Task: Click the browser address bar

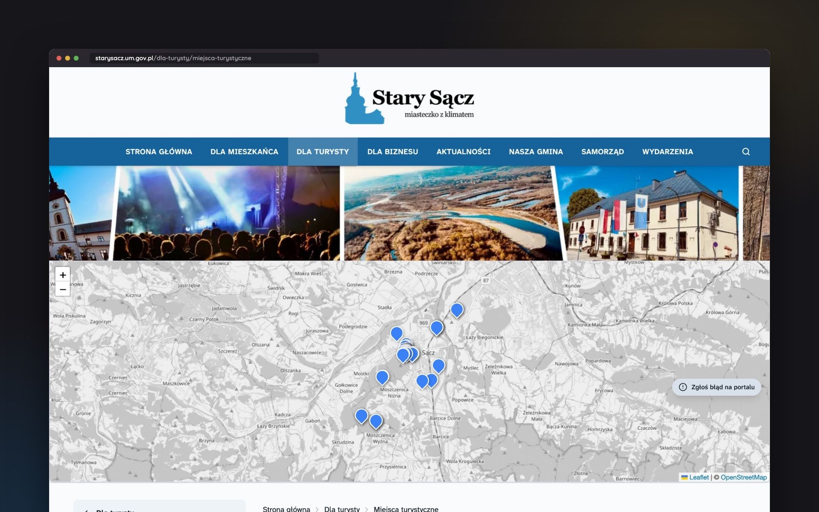Action: pos(204,58)
